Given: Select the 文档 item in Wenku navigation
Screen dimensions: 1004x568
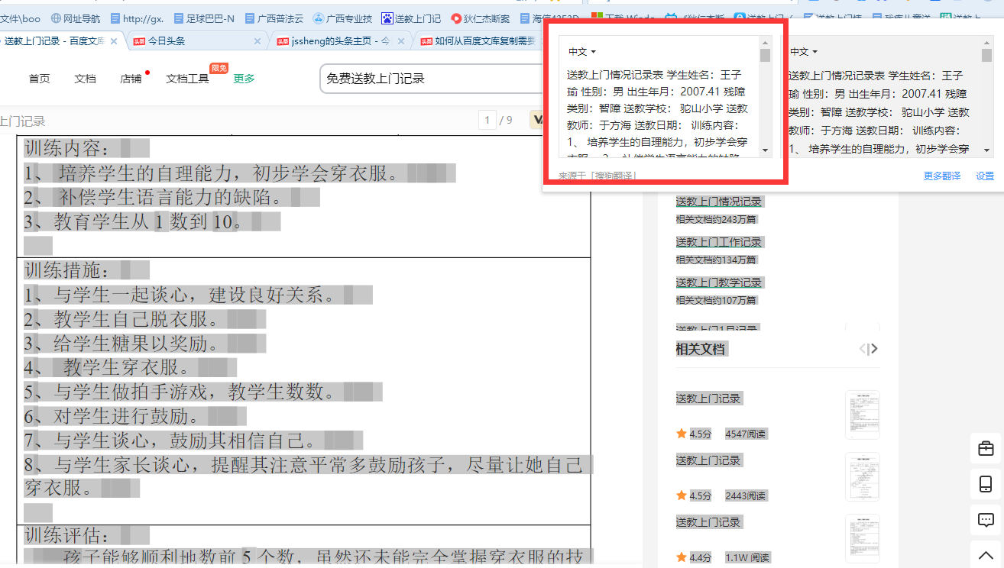Looking at the screenshot, I should point(85,77).
